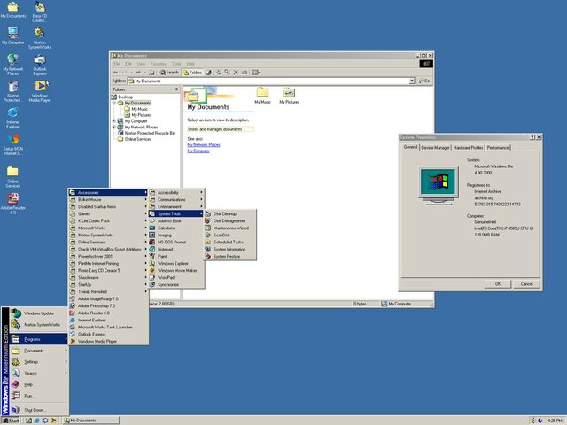Select the Norton Protected Recycle Bin desktop icon
567x425 pixels.
pos(13,91)
